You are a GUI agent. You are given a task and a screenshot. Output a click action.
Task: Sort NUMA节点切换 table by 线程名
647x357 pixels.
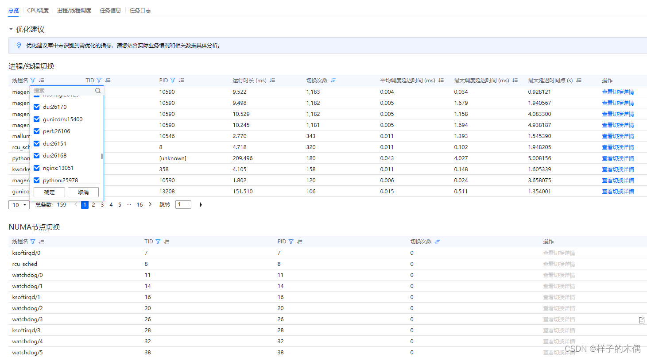click(x=41, y=242)
